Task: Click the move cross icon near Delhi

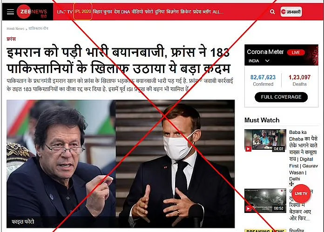Action: pos(291,184)
